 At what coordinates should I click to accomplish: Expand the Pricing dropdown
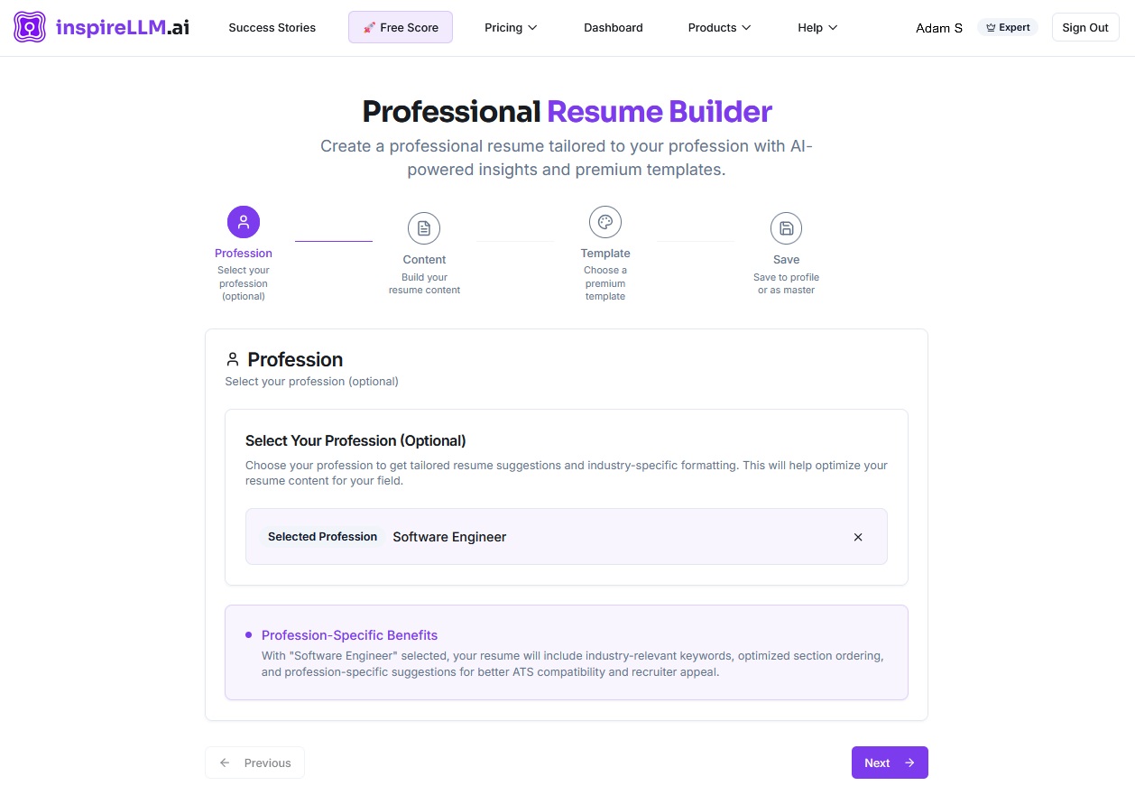(511, 27)
